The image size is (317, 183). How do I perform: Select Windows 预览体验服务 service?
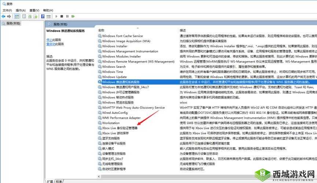(x=118, y=102)
